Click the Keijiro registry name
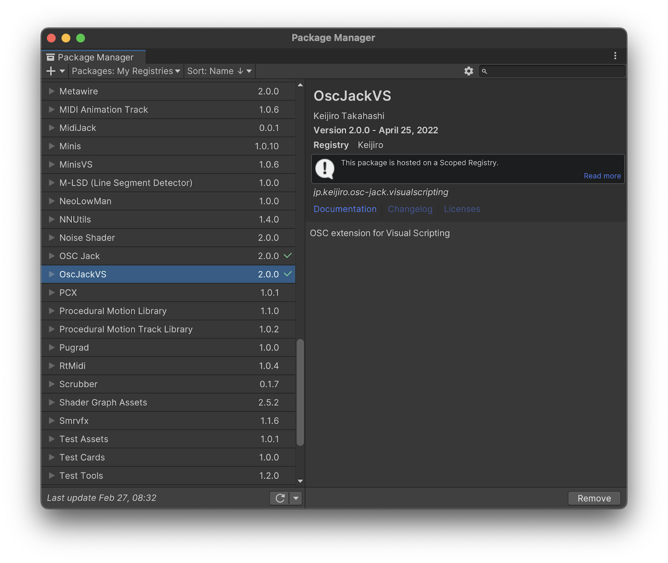This screenshot has height=563, width=668. [x=370, y=145]
